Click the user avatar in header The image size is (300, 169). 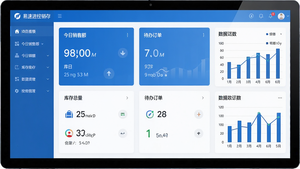(x=281, y=16)
